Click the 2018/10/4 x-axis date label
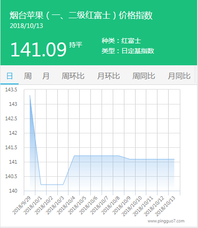 tap(66, 205)
